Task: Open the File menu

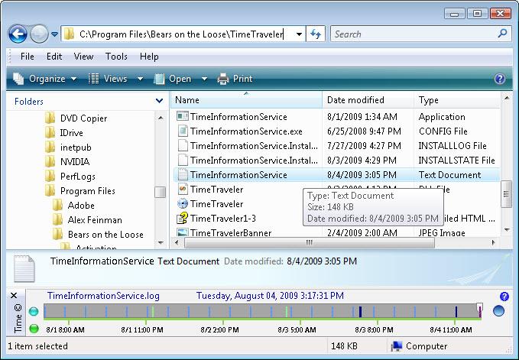Action: (28, 57)
